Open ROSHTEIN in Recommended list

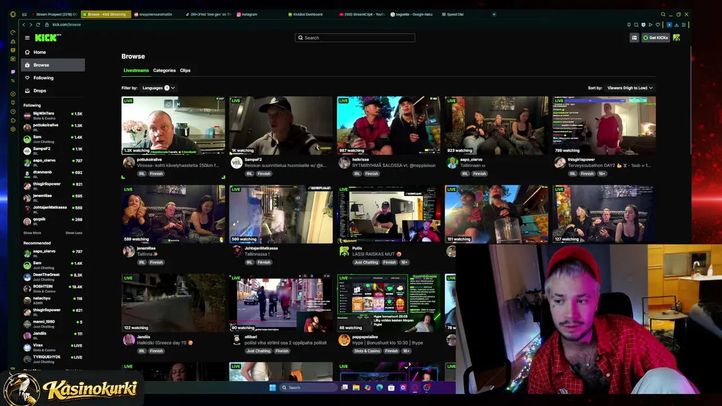pyautogui.click(x=53, y=288)
